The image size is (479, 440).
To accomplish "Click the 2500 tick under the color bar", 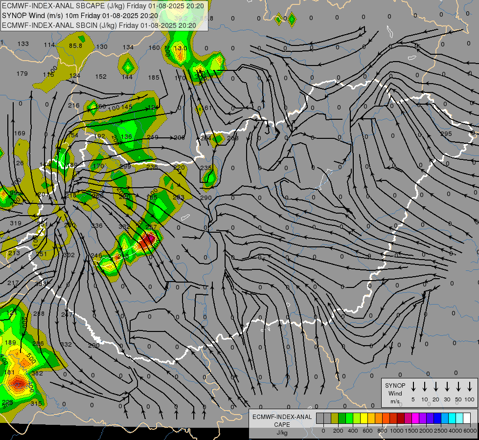I will click(x=441, y=431).
